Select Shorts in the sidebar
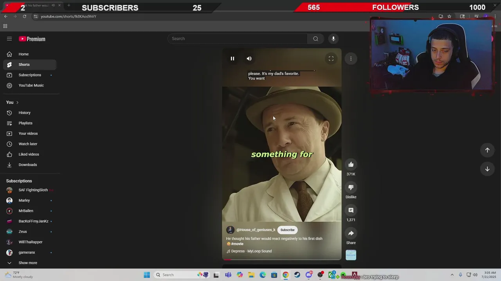 click(x=30, y=64)
